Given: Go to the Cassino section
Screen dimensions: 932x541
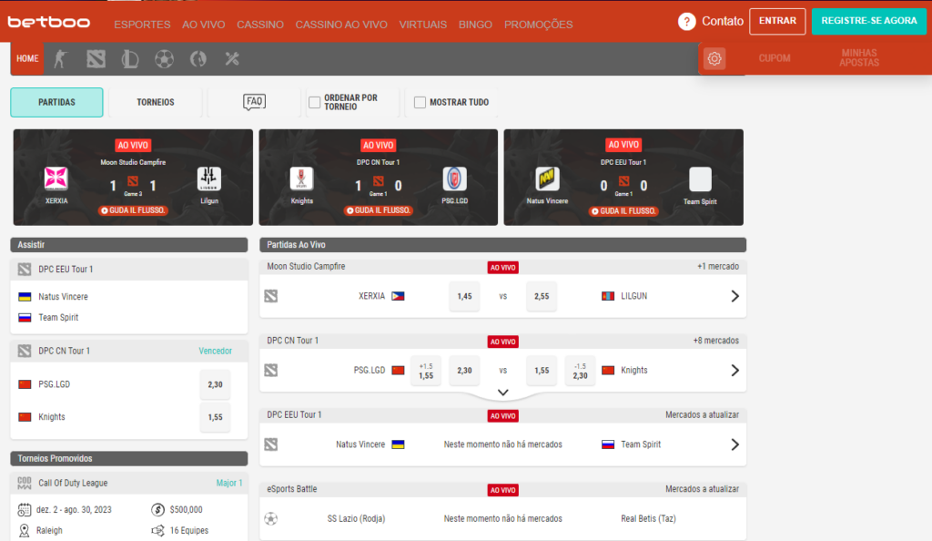Looking at the screenshot, I should (x=259, y=25).
